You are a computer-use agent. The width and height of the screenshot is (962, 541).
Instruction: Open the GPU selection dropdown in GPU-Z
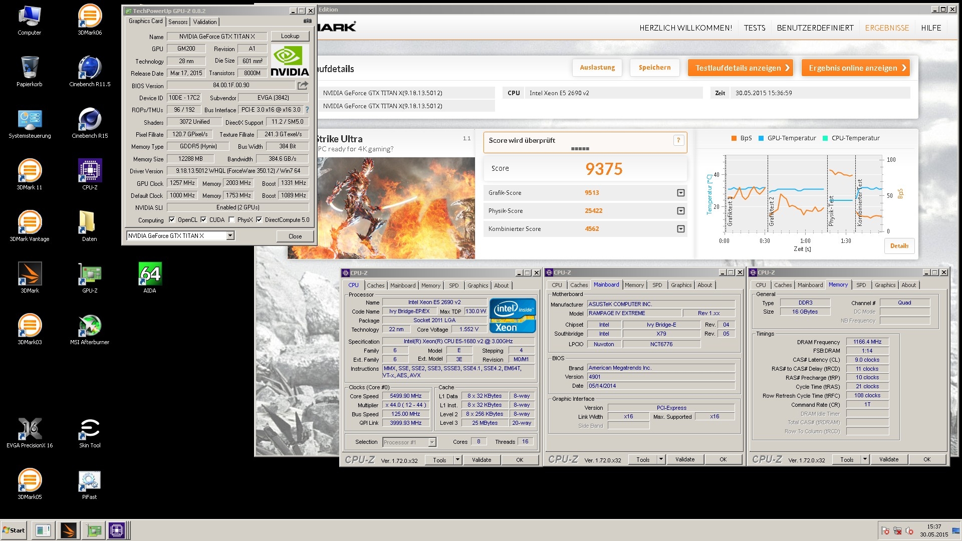(x=230, y=235)
